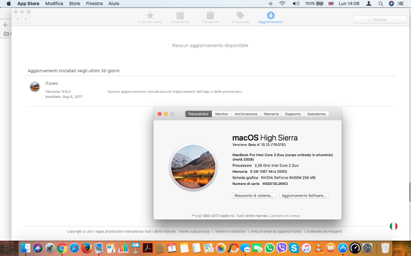The height and width of the screenshot is (256, 411).
Task: Open Classifiche list icon in App Store
Action: (180, 17)
